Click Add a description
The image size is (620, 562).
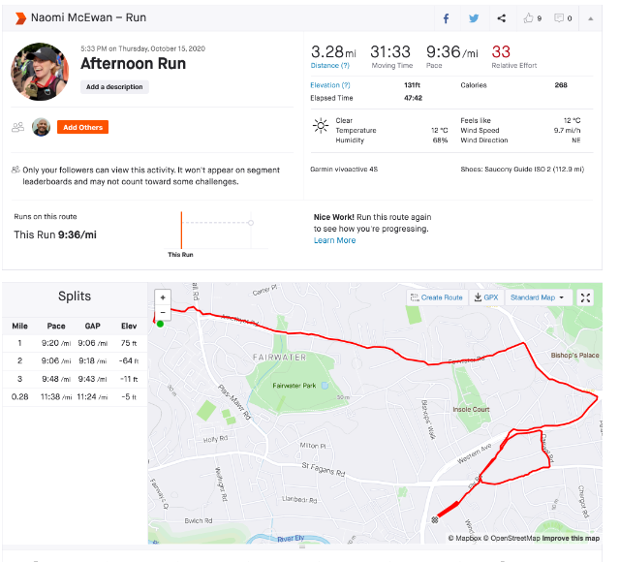114,87
